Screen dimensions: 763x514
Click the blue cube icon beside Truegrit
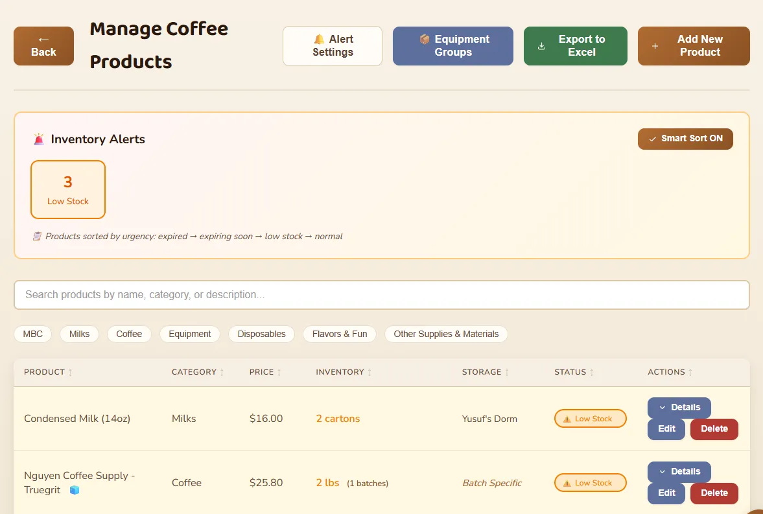(x=75, y=490)
